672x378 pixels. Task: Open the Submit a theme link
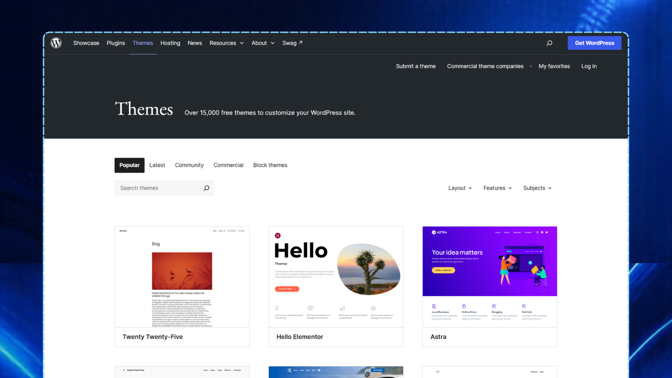pos(416,66)
